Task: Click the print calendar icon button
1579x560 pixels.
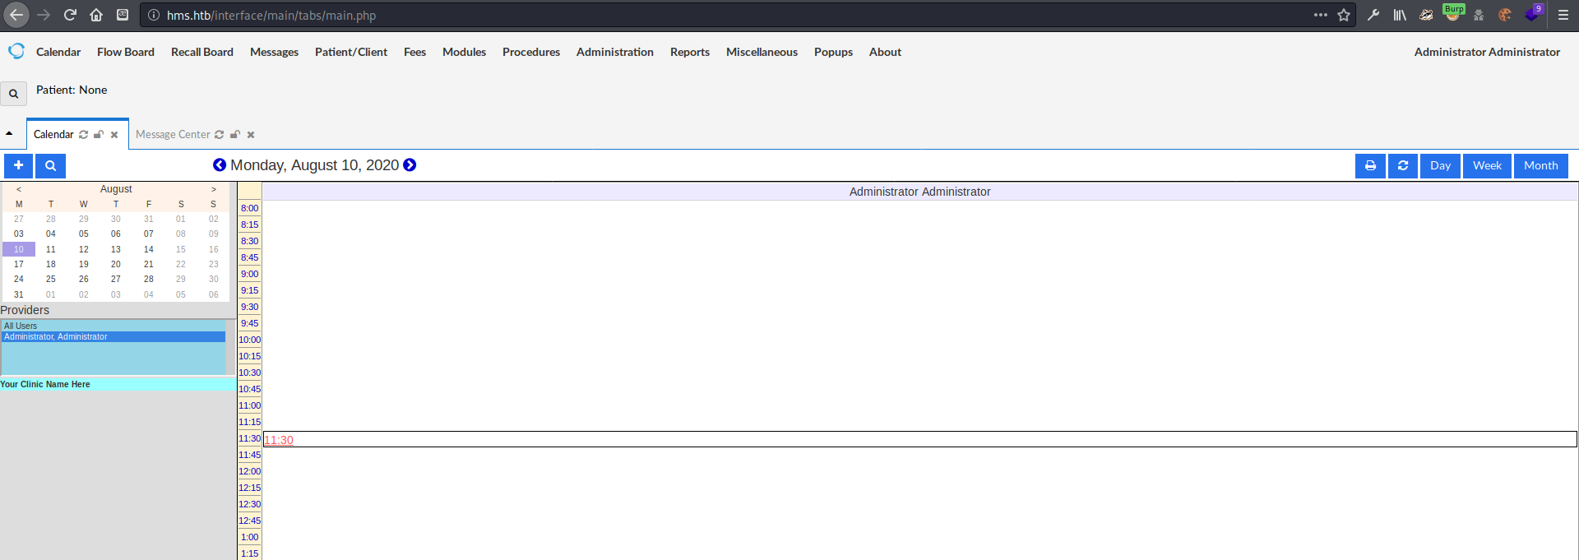Action: (x=1370, y=166)
